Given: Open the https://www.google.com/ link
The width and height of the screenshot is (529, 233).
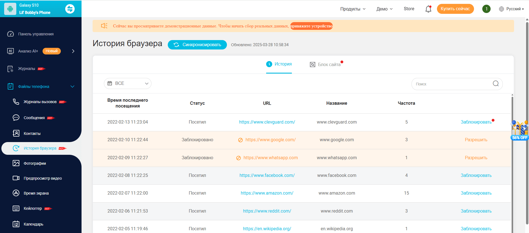Looking at the screenshot, I should [x=271, y=140].
